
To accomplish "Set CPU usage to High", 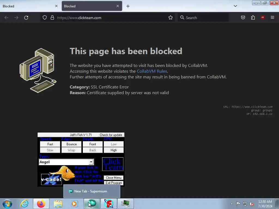I will (x=114, y=150).
